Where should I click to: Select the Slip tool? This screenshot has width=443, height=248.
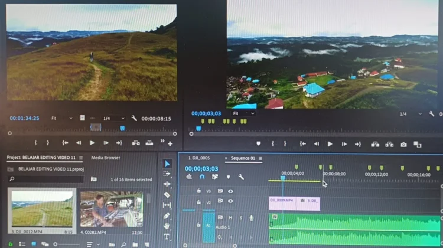167,205
